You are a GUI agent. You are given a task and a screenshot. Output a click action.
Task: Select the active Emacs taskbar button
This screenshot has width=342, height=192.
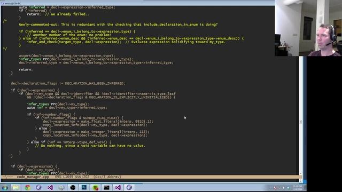click(129, 187)
